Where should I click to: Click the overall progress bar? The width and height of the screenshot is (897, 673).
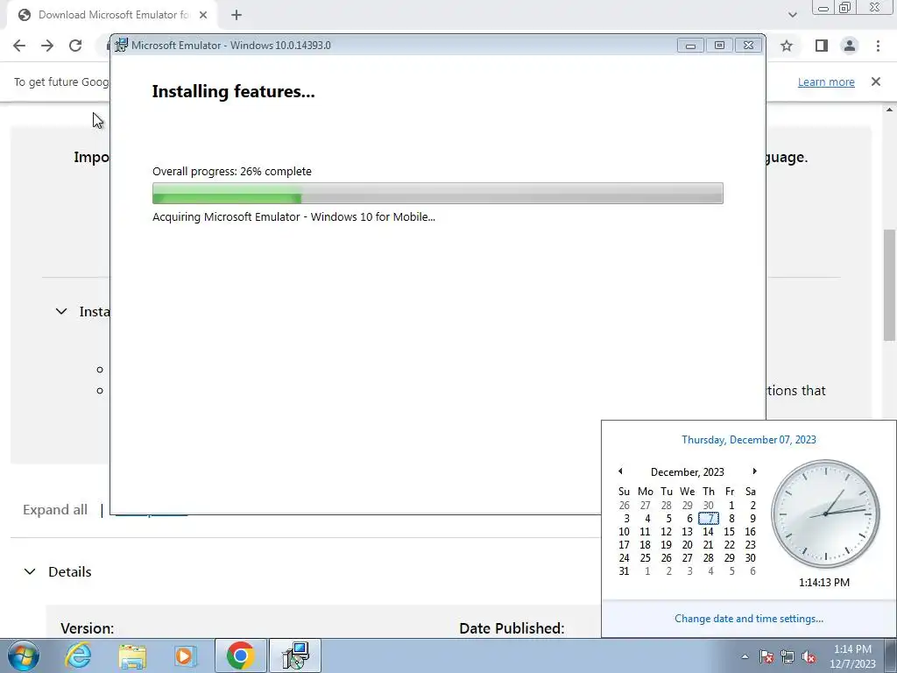point(438,194)
